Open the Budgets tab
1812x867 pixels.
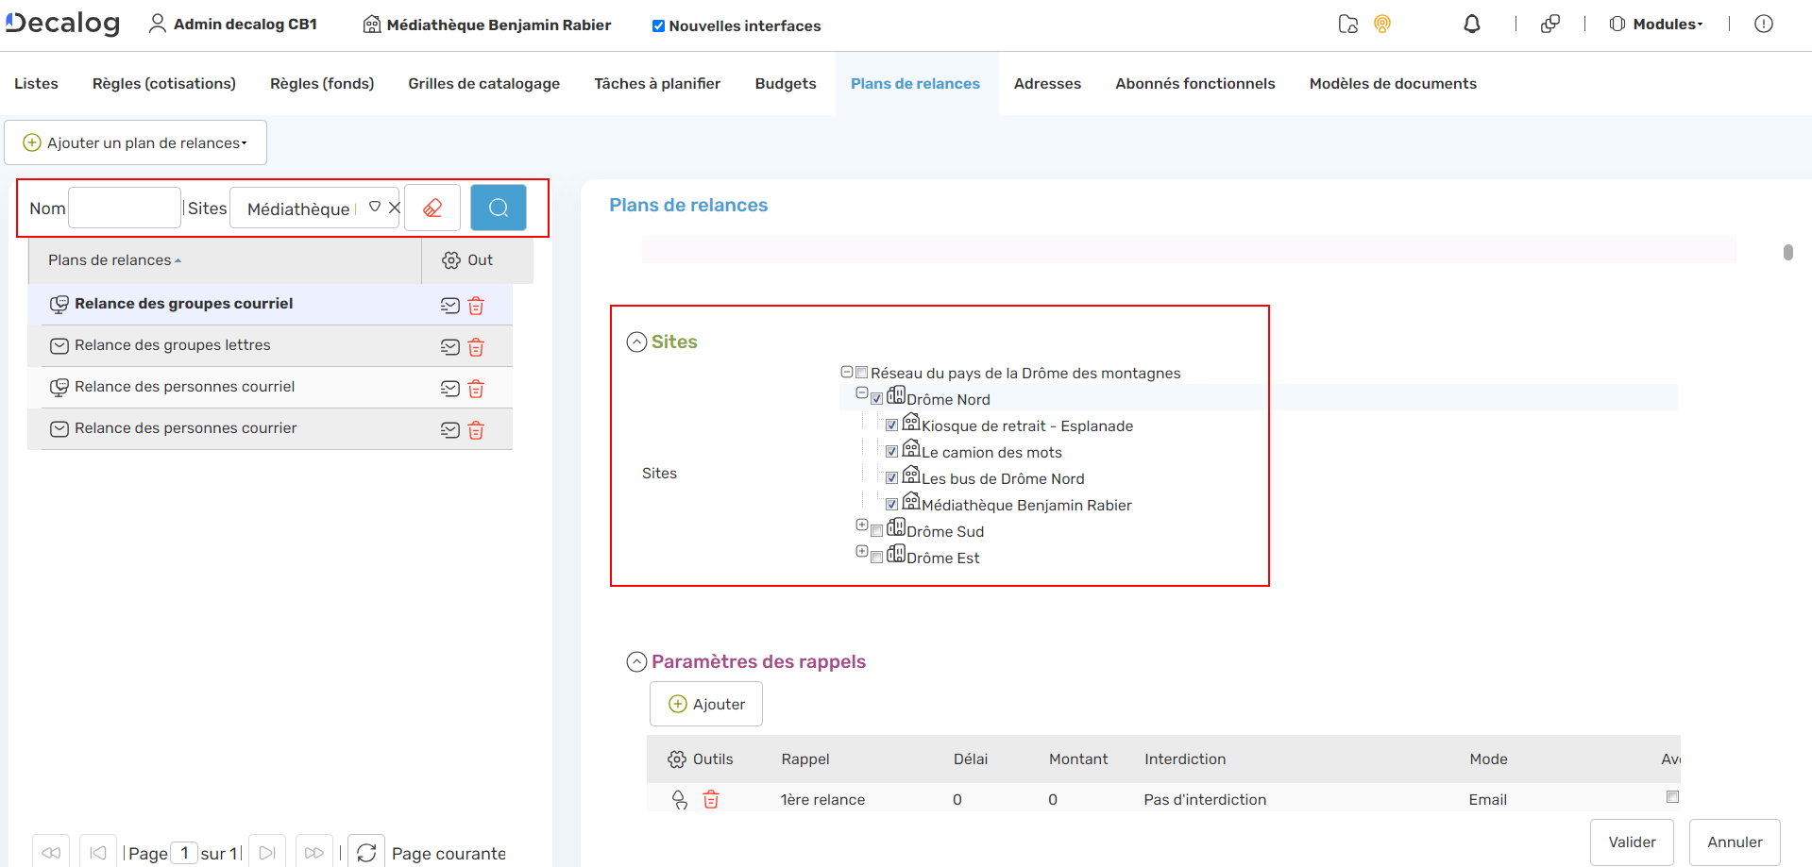pyautogui.click(x=785, y=84)
